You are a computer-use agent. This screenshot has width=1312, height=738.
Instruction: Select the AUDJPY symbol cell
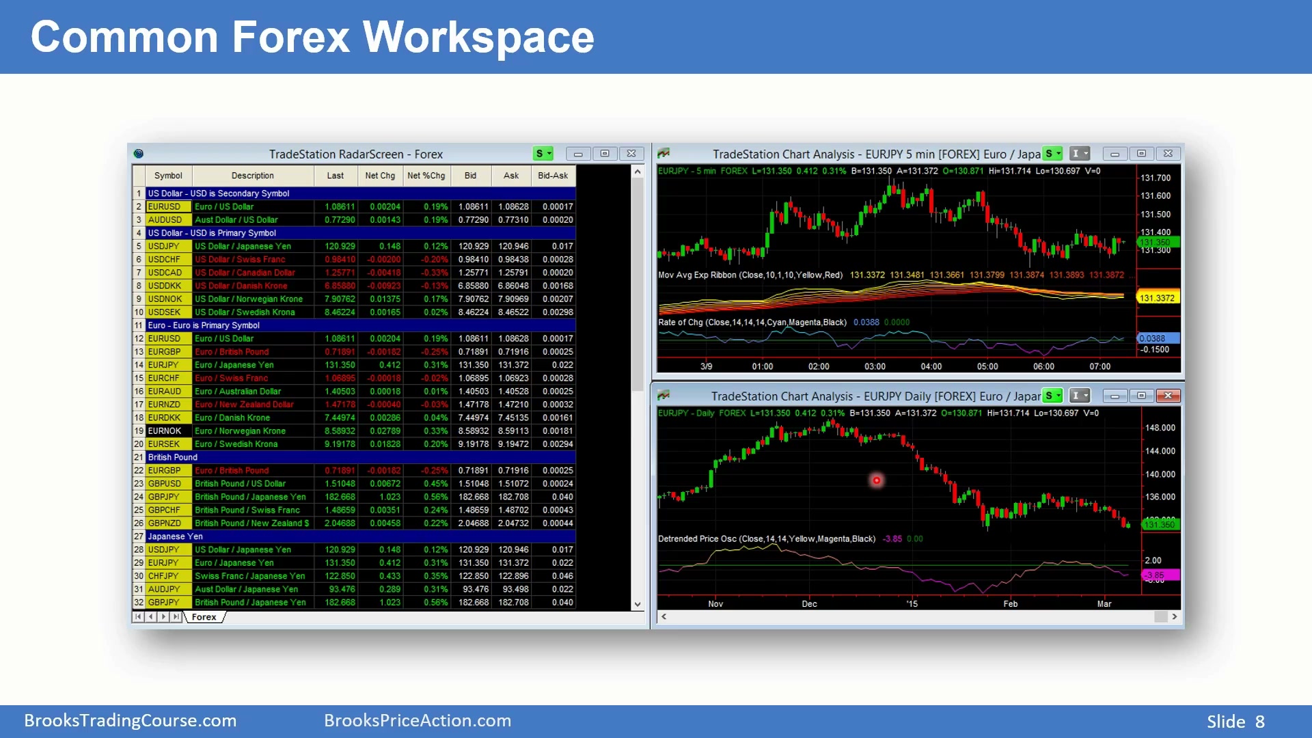(168, 589)
